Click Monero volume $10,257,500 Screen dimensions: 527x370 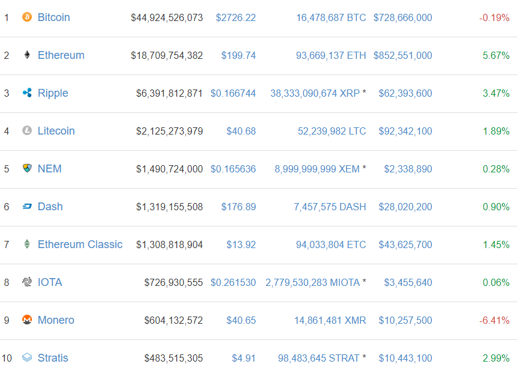405,321
